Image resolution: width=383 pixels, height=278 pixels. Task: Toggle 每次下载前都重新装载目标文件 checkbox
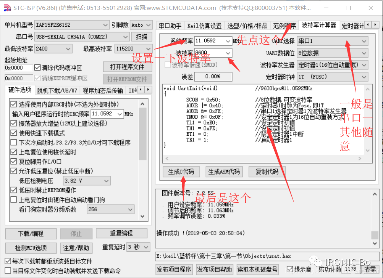pyautogui.click(x=8, y=261)
